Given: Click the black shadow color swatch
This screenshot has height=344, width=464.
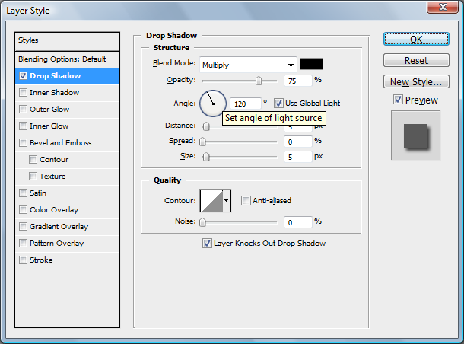Looking at the screenshot, I should tap(311, 64).
